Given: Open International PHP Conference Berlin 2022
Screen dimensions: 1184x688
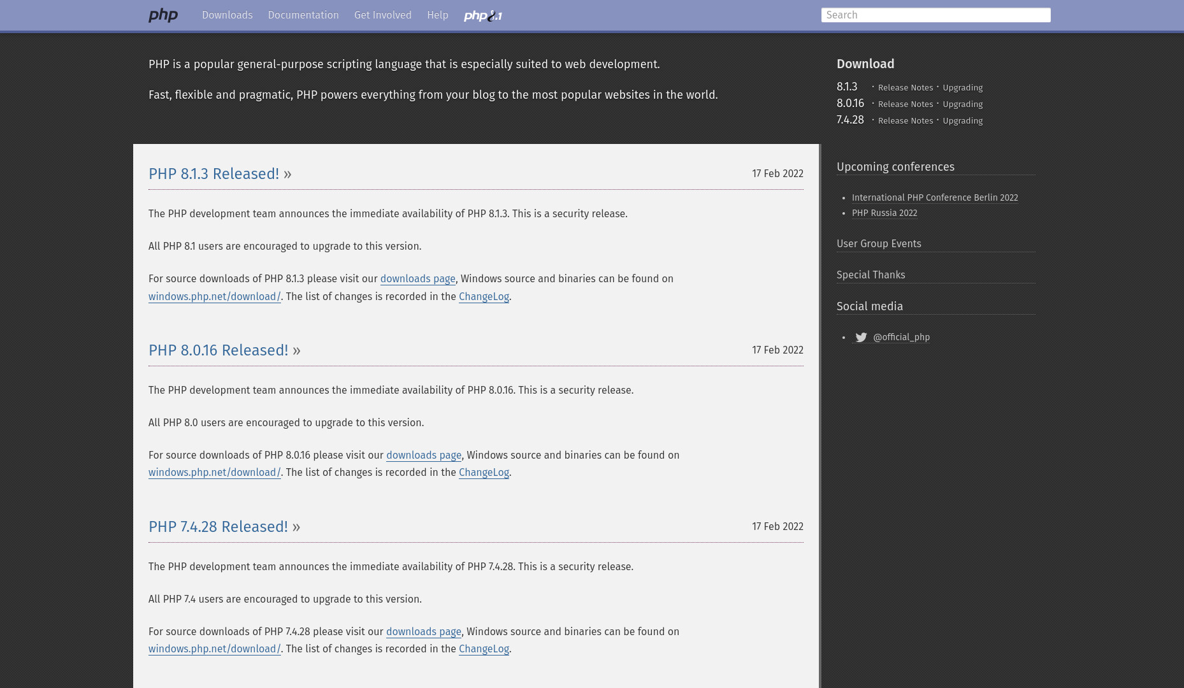Looking at the screenshot, I should tap(935, 197).
